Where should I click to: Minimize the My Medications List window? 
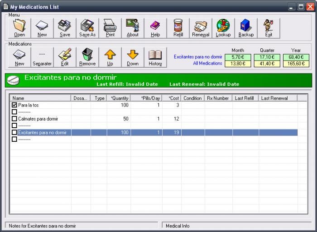click(291, 7)
